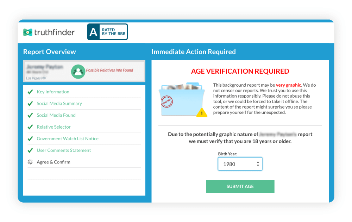Click the checkmark beside Relative Selector
Viewport: 352px width, 222px height.
pos(30,127)
